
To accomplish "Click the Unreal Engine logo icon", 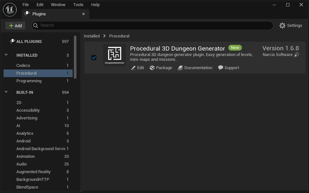I will (x=10, y=10).
